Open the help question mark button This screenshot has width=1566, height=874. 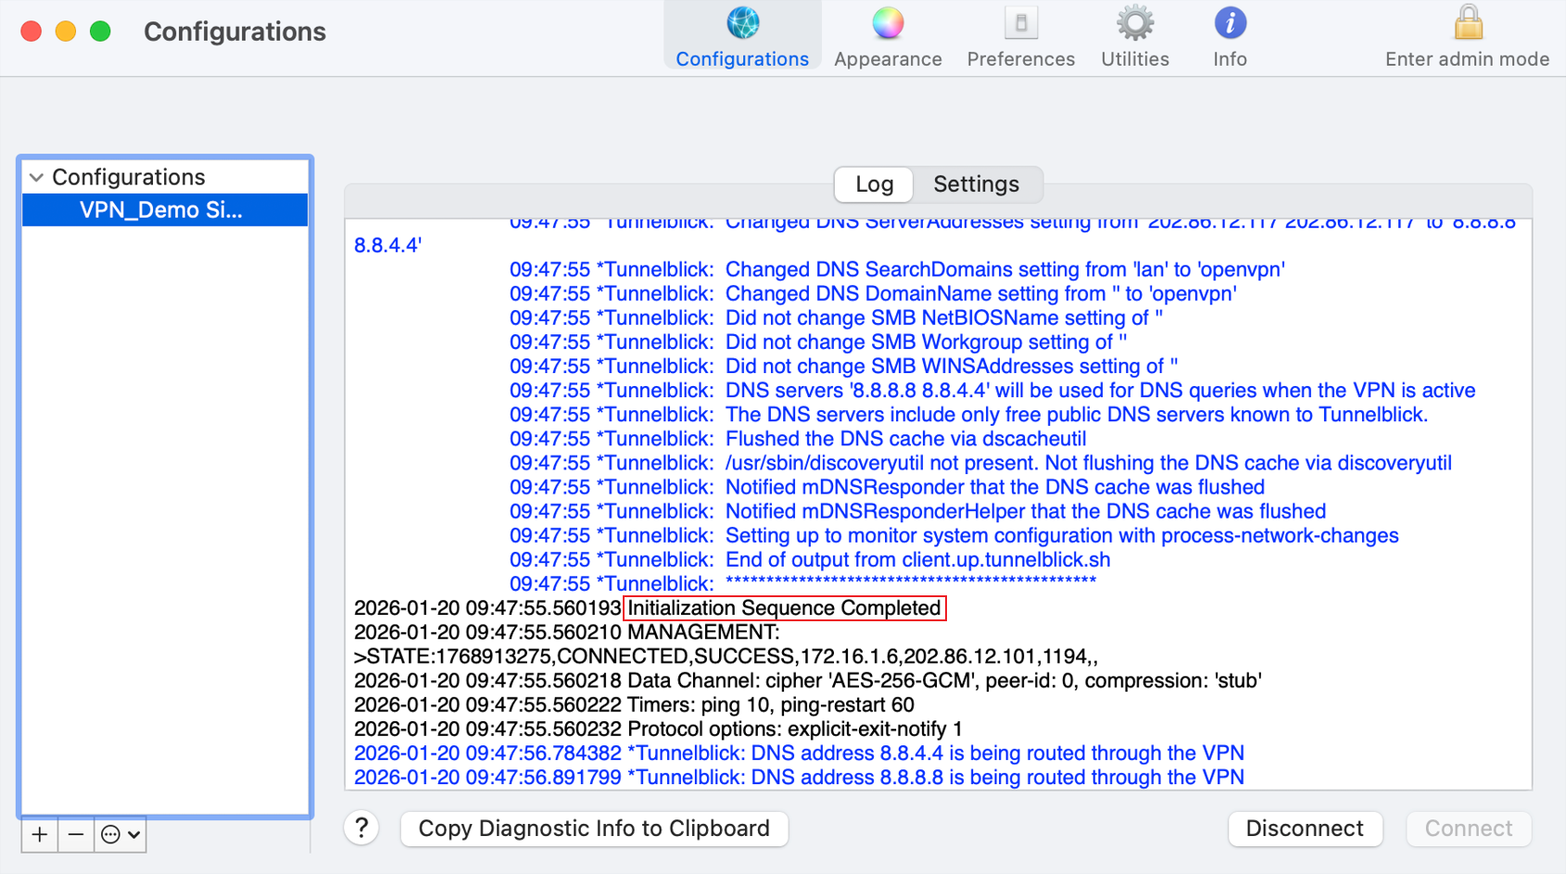click(361, 829)
